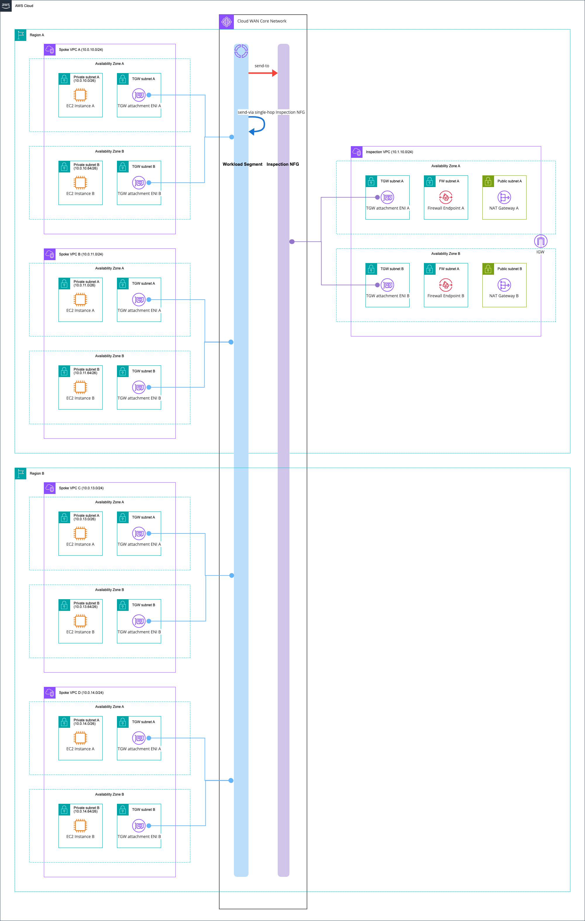The image size is (585, 921).
Task: Select Inspection VPC TGW attachment ENI A icon
Action: [388, 197]
